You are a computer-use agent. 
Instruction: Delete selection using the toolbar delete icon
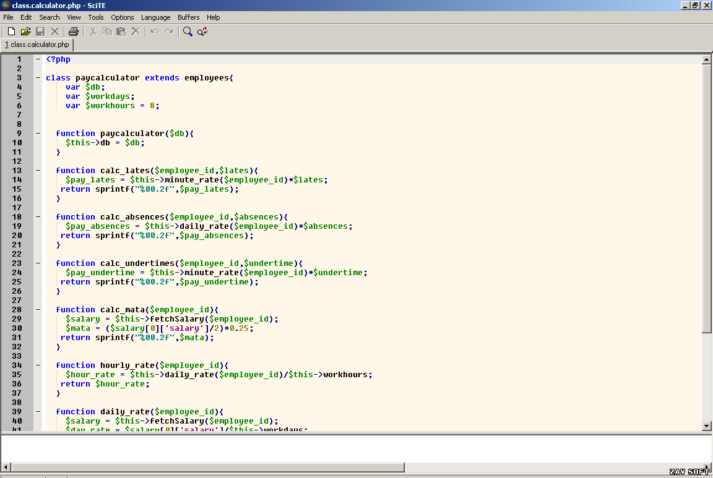pos(136,32)
